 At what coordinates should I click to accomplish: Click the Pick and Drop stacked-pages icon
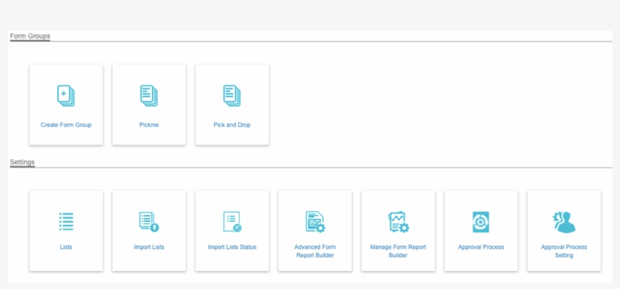click(231, 96)
